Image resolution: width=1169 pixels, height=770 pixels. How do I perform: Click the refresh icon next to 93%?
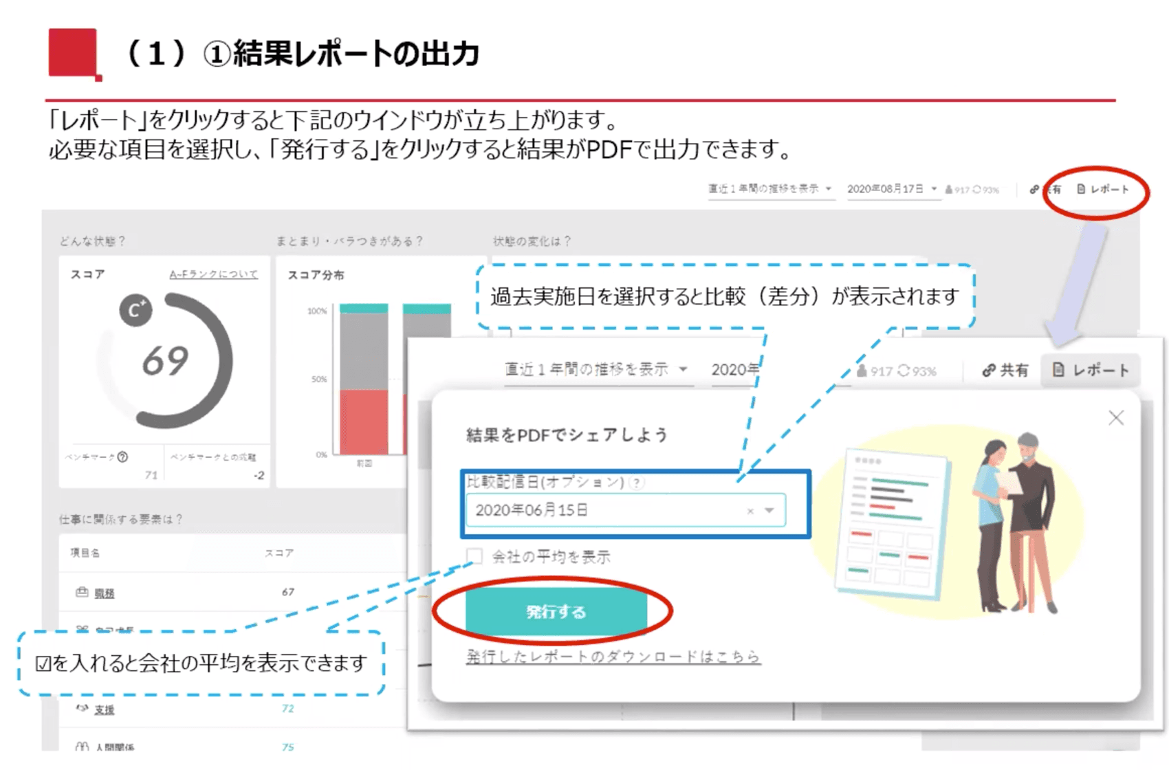[x=904, y=371]
